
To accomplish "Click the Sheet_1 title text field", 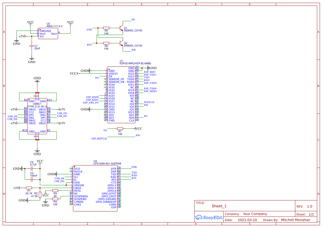I will point(219,206).
